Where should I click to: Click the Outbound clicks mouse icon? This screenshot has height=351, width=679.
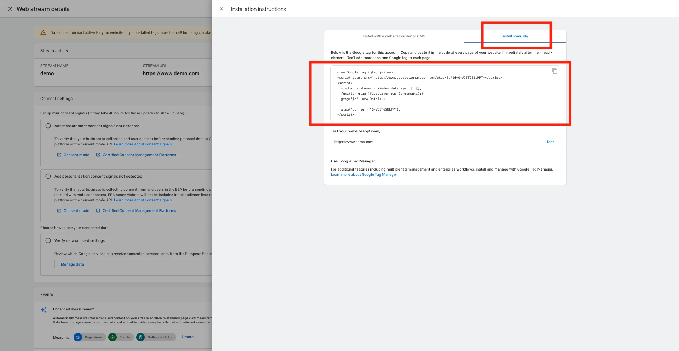tap(140, 337)
